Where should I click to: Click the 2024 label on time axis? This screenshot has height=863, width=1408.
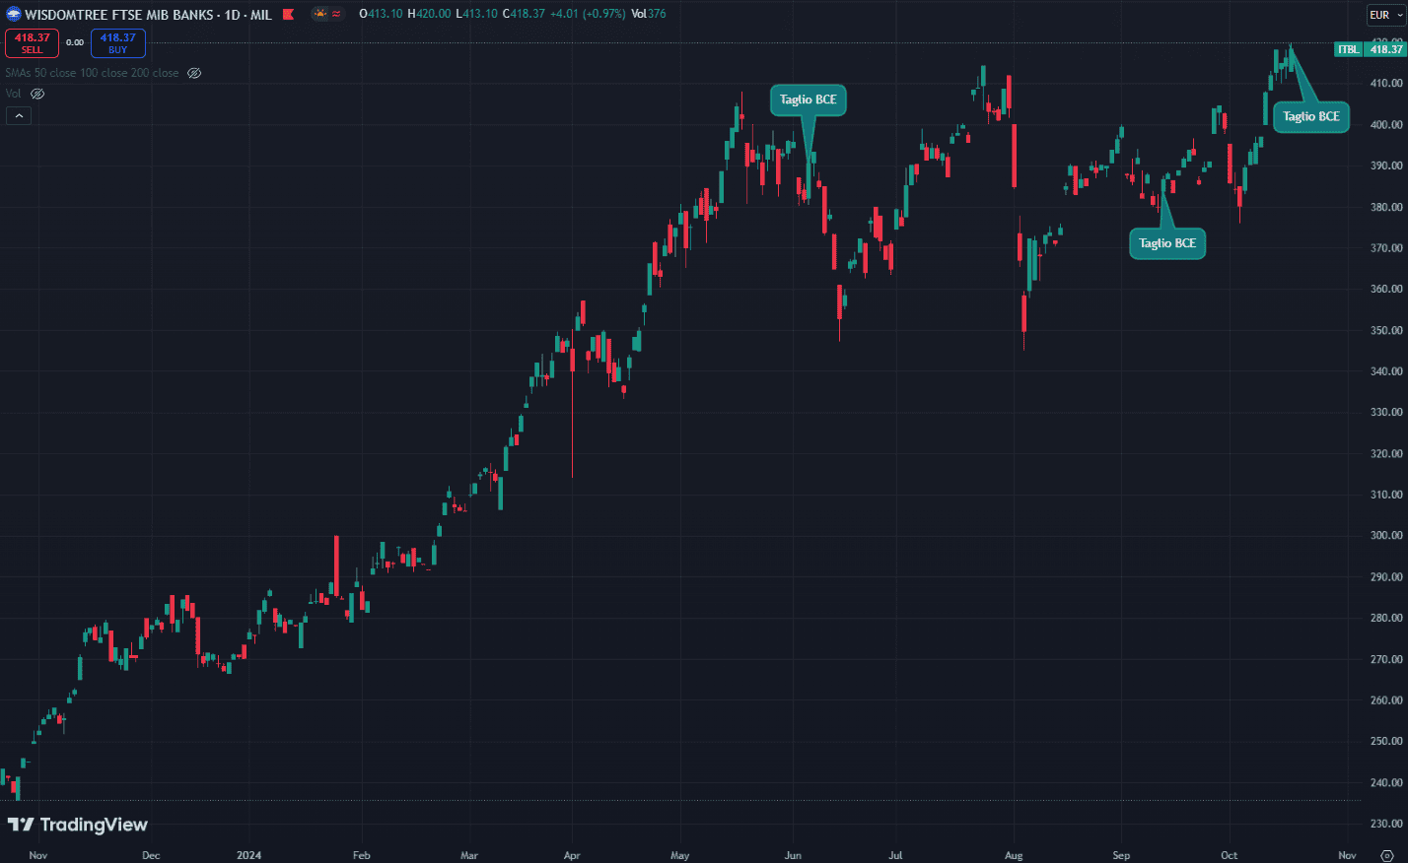click(248, 855)
